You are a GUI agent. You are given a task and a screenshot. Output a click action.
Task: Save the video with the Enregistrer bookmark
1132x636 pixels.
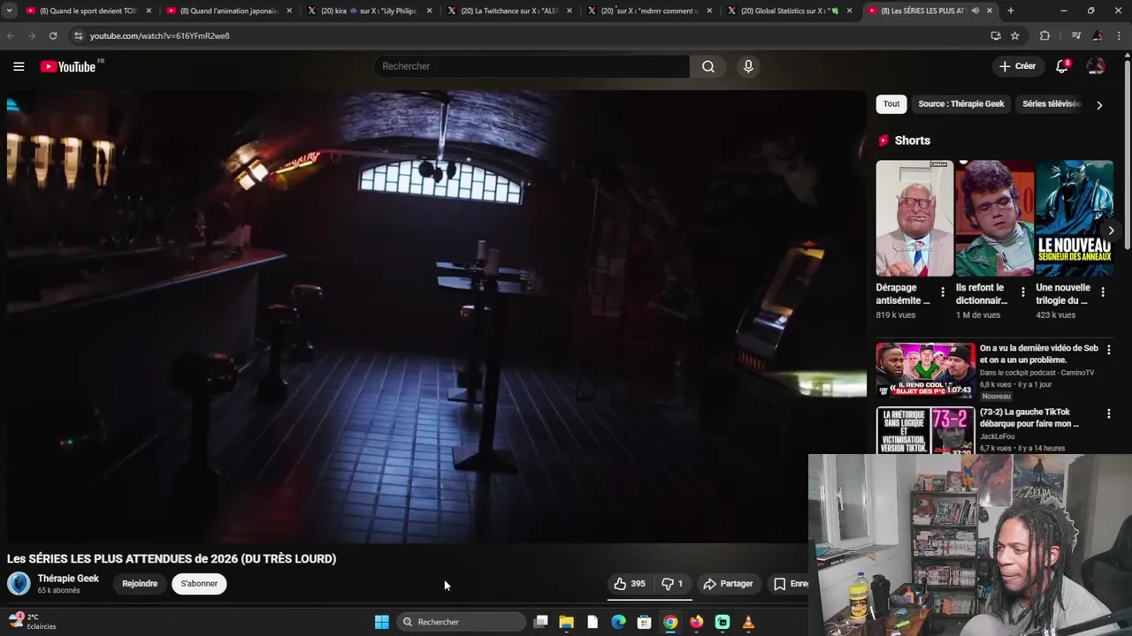click(790, 584)
